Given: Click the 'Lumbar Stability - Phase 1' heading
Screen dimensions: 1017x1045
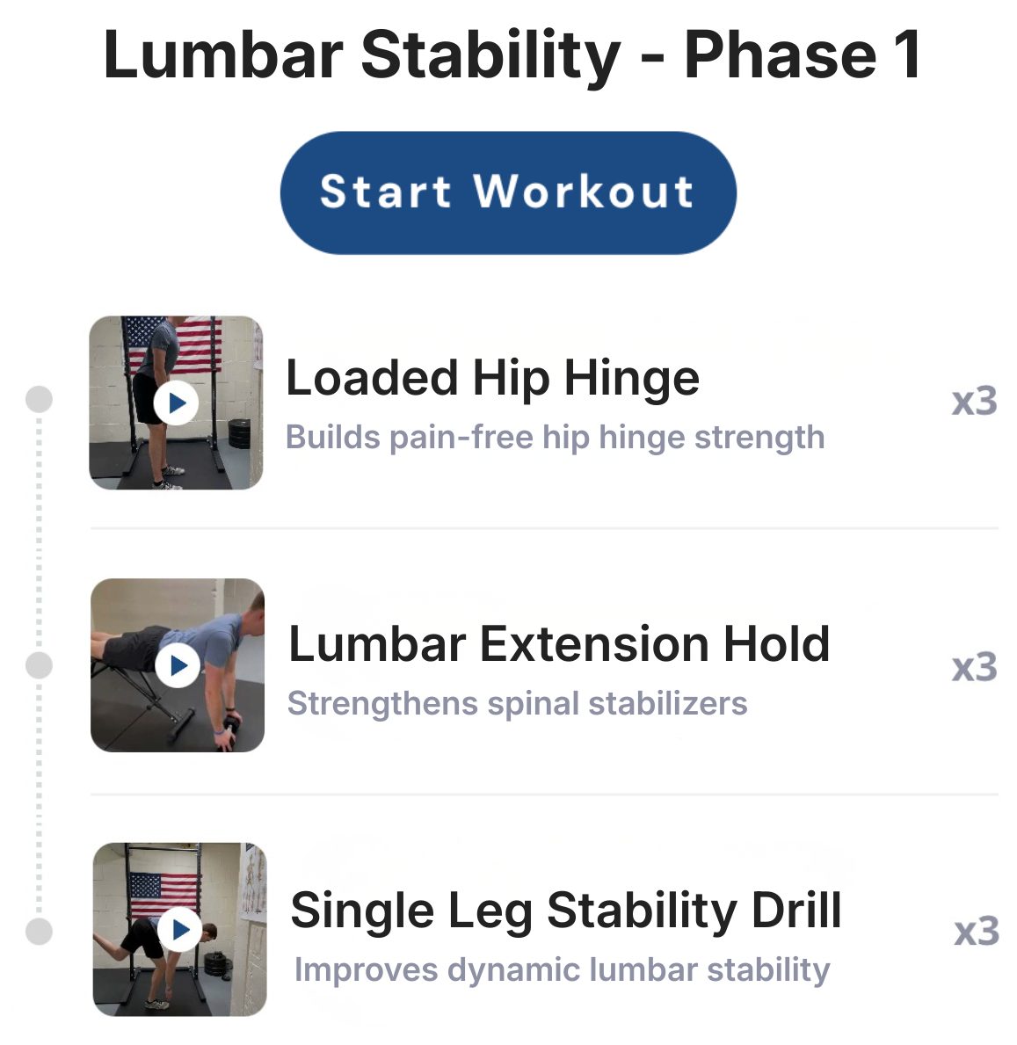Looking at the screenshot, I should coord(512,54).
